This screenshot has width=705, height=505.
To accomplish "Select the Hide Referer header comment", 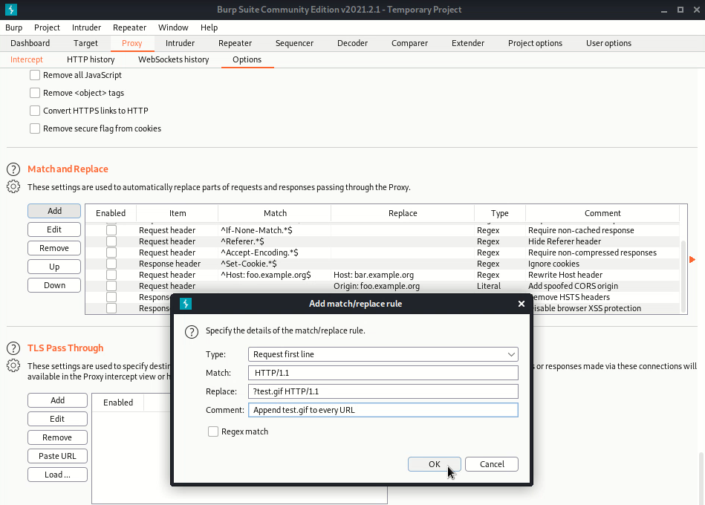I will 602,241.
